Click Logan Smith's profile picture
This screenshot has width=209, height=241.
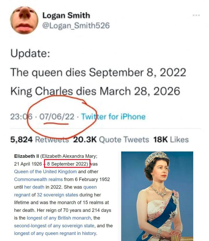(x=24, y=20)
